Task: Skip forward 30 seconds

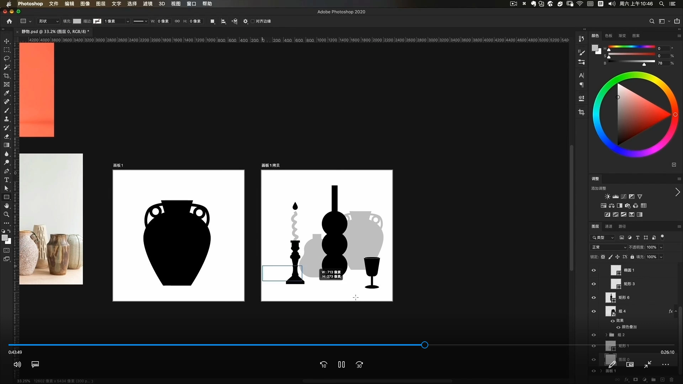Action: tap(359, 364)
